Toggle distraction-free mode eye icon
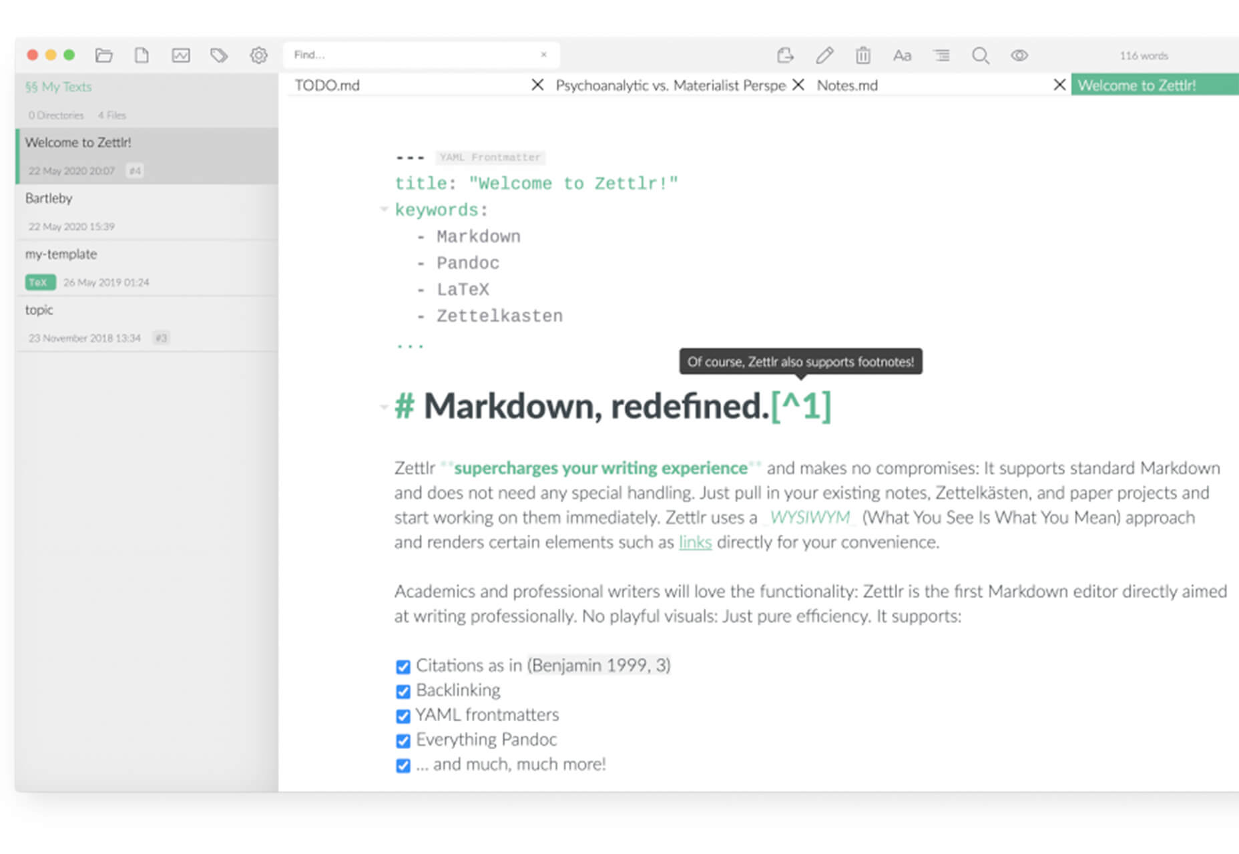Image resolution: width=1239 pixels, height=854 pixels. coord(1019,55)
